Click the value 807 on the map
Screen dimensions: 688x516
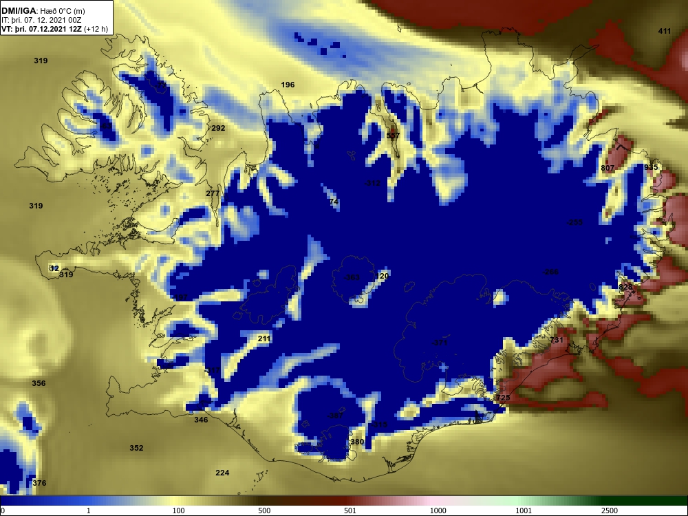(x=608, y=168)
